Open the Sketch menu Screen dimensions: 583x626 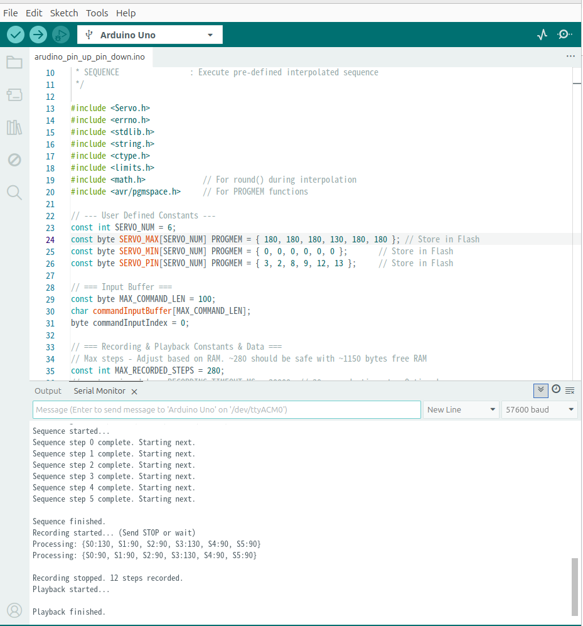coord(64,13)
